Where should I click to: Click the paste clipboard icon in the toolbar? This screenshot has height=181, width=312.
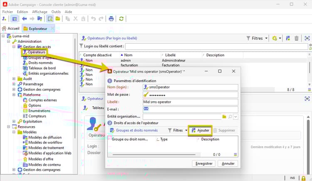(x=83, y=19)
